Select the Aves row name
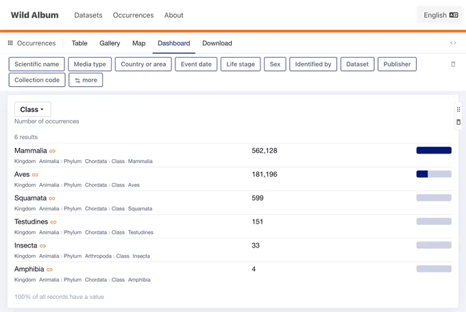 tap(22, 174)
